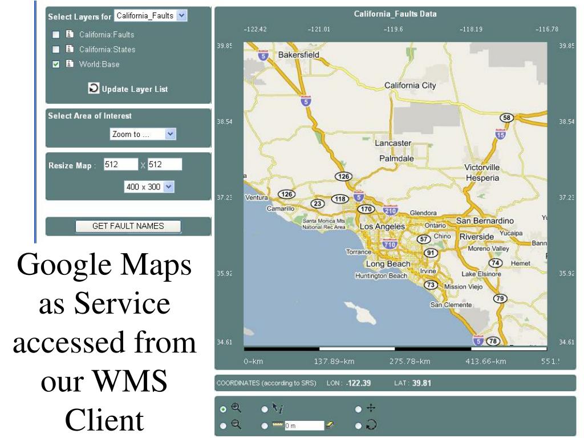Click the route 78 marker on the map
584x438 pixels.
pyautogui.click(x=493, y=341)
